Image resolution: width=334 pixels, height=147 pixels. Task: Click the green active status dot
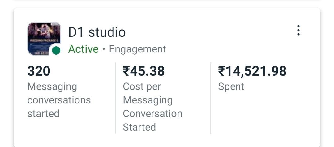[56, 51]
